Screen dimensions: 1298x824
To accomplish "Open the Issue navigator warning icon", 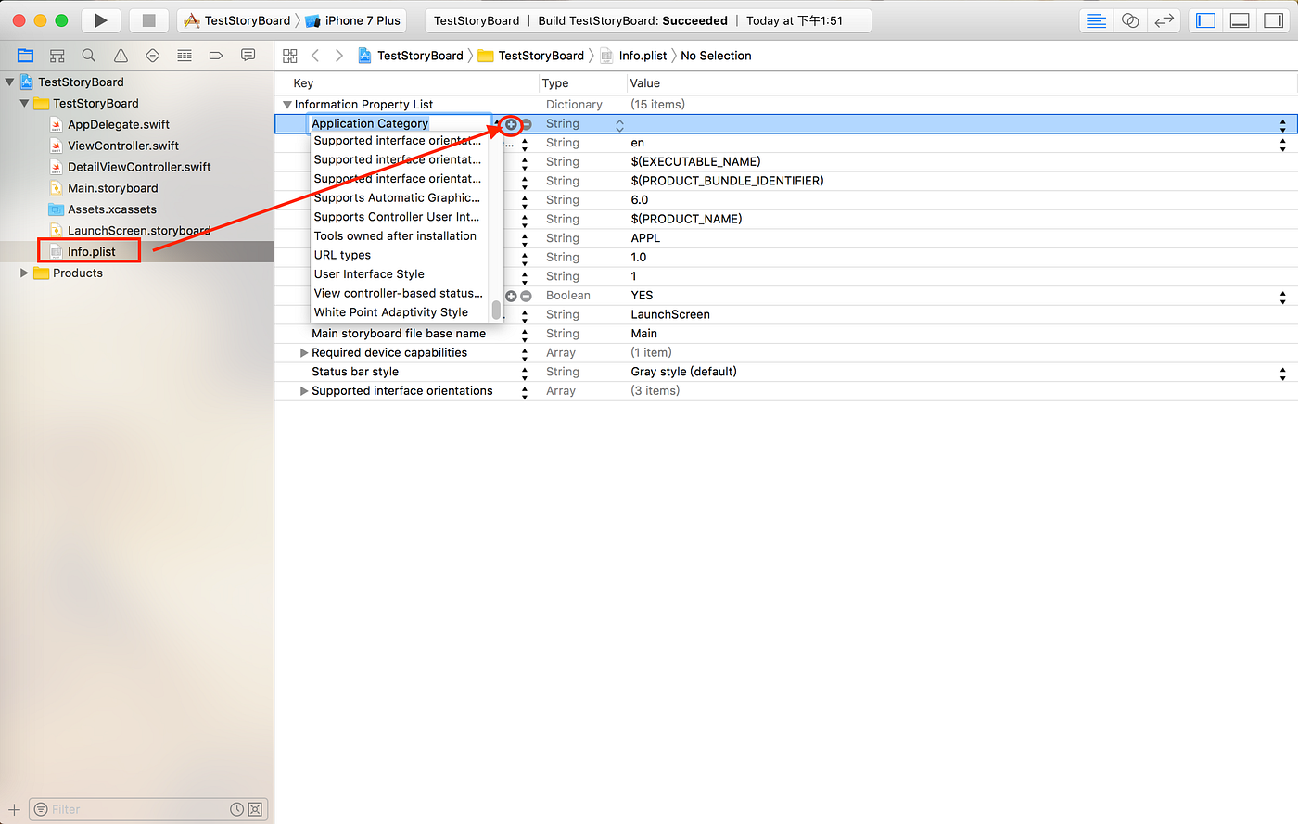I will click(x=121, y=56).
